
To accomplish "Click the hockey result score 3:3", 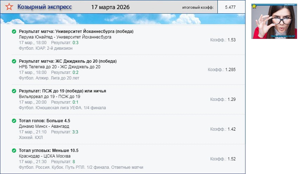I will 75,132.
